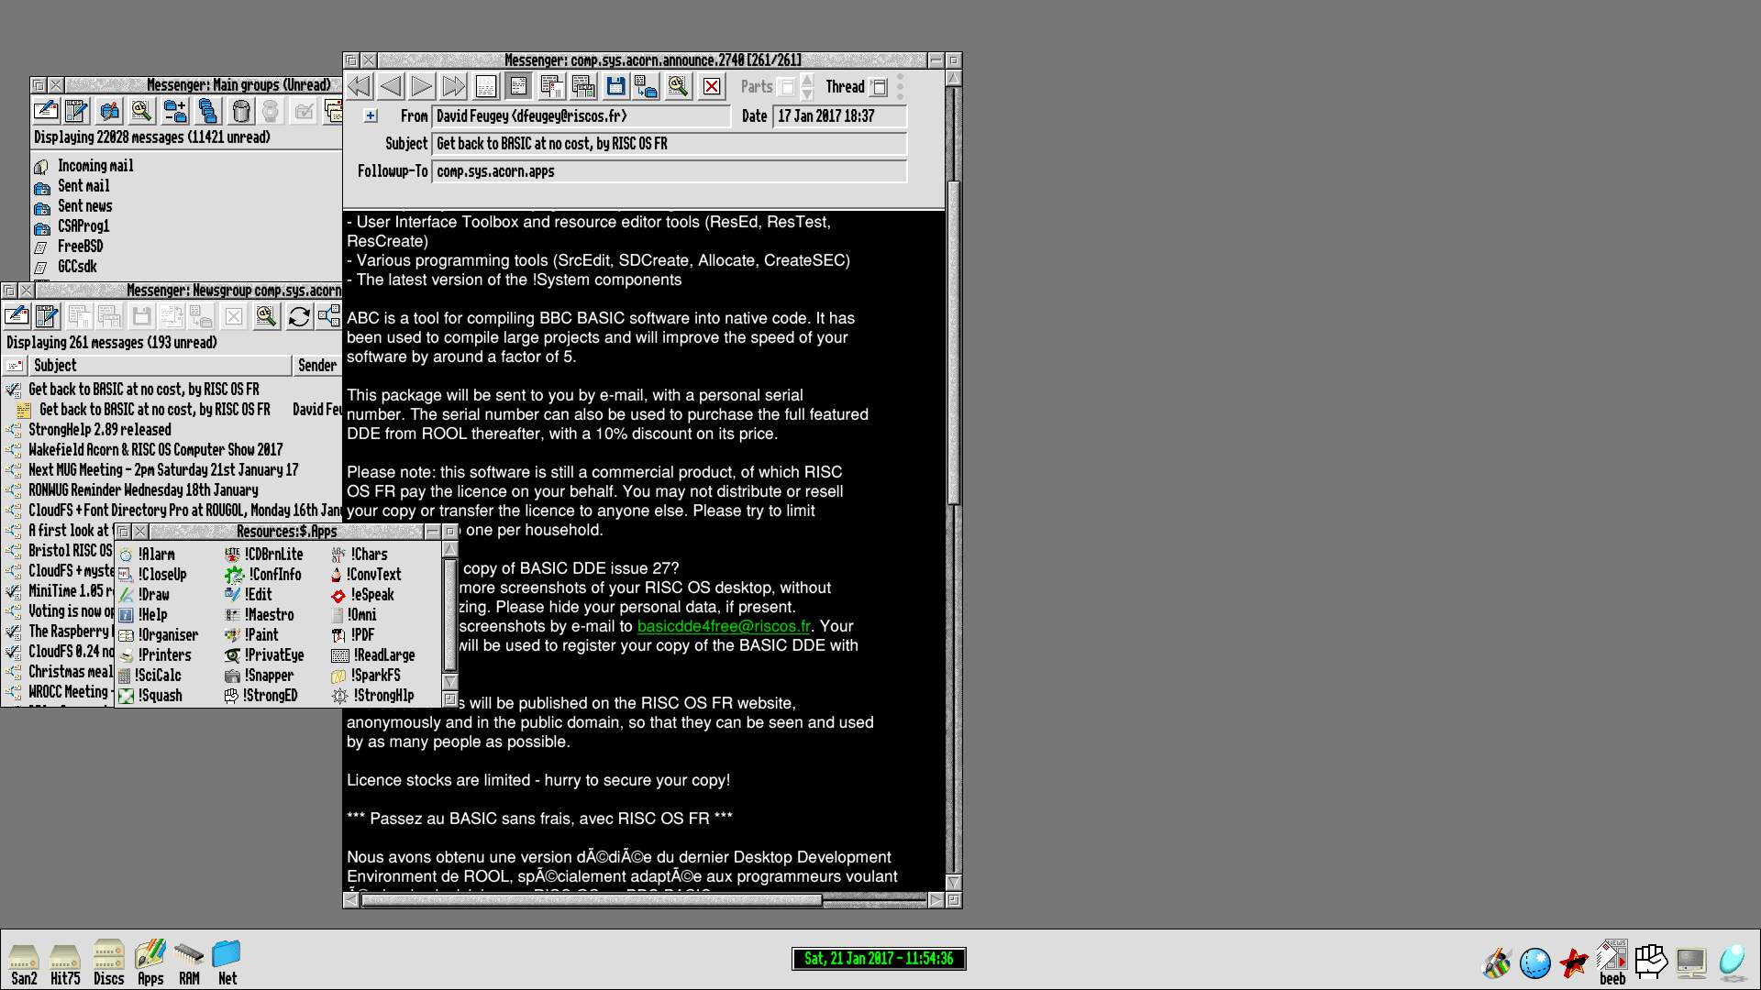
Task: Compose new mail in Main groups window
Action: (45, 111)
